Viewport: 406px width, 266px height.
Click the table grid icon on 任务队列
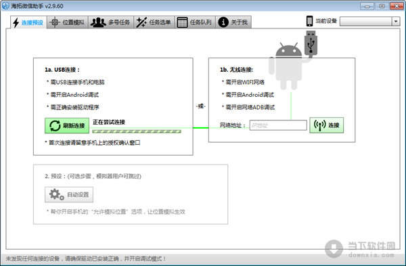[x=182, y=22]
